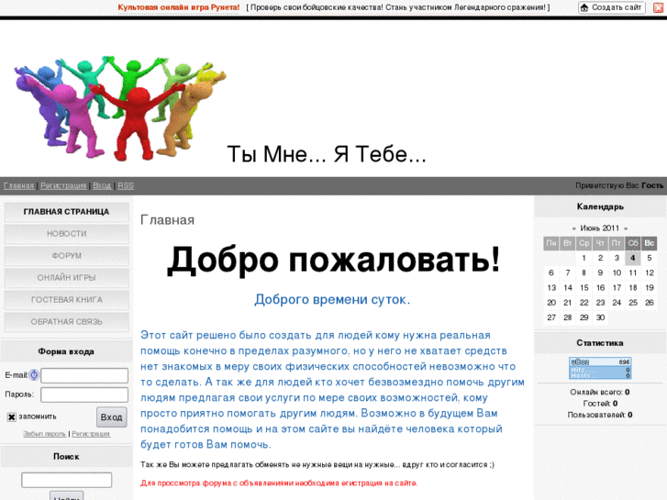Close the top advertisement bar
Image resolution: width=667 pixels, height=500 pixels.
(658, 7)
